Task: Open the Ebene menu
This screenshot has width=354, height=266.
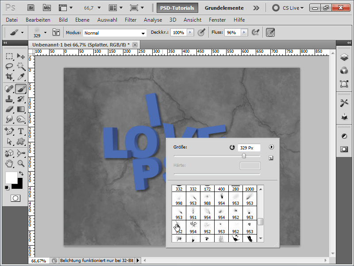Action: pyautogui.click(x=82, y=20)
